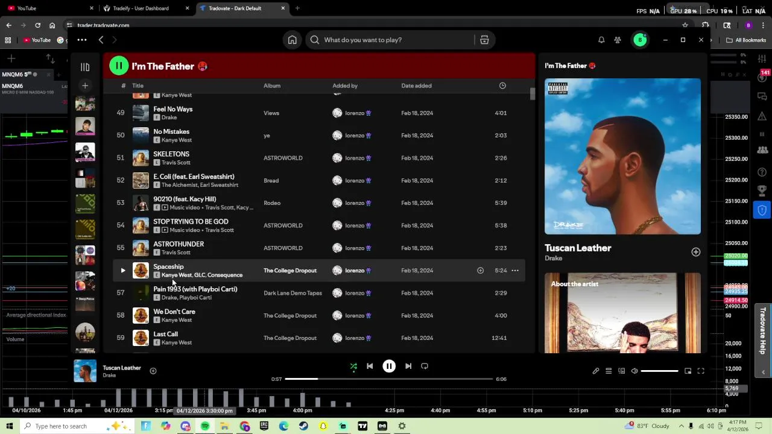This screenshot has height=434, width=772.
Task: Reload the browser page
Action: pyautogui.click(x=37, y=25)
